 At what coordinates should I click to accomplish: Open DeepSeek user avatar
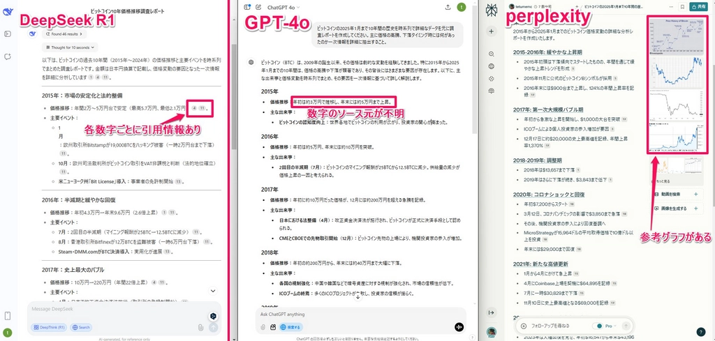point(7,333)
